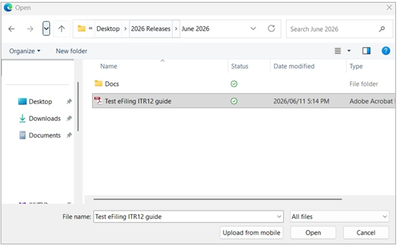Viewport: 402px width, 247px height.
Task: Close the Open dialog window
Action: 389,7
